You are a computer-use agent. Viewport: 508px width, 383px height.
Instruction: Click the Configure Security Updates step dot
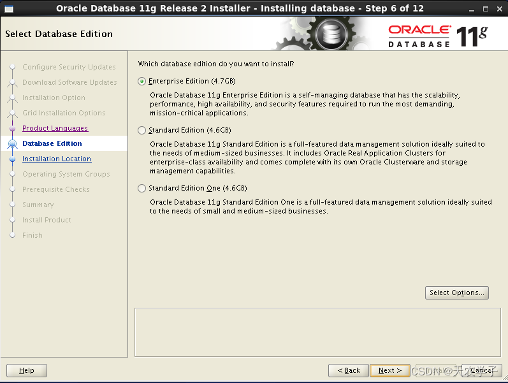click(x=12, y=67)
